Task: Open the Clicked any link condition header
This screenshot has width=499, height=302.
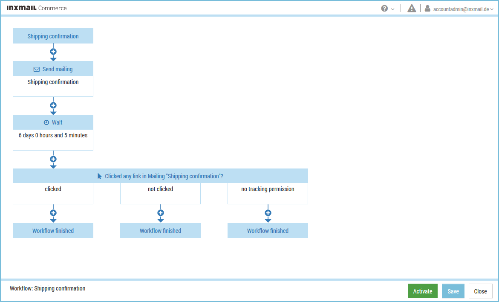Action: pyautogui.click(x=160, y=176)
